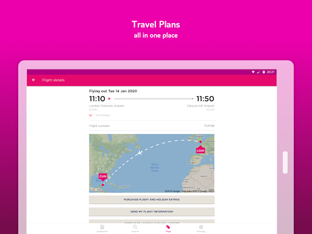Tap the CUN airport marker on map
312x234 pixels.
click(103, 177)
